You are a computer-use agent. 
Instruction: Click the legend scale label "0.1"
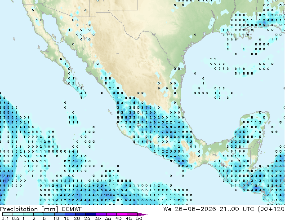pyautogui.click(x=5, y=218)
